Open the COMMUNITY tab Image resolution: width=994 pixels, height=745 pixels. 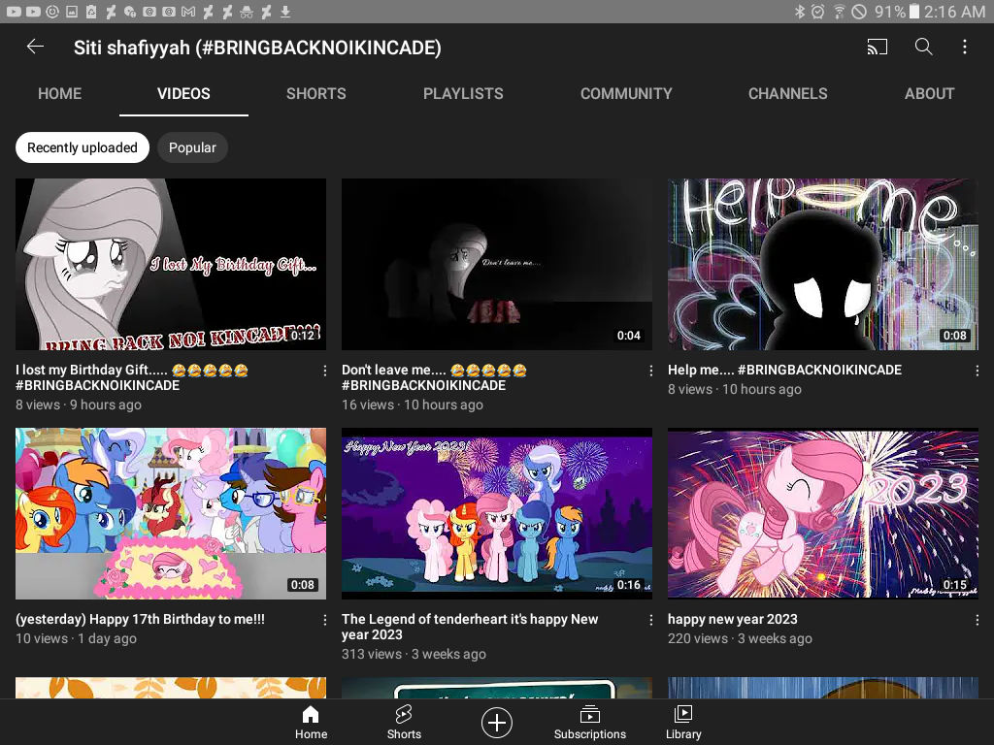pos(626,94)
